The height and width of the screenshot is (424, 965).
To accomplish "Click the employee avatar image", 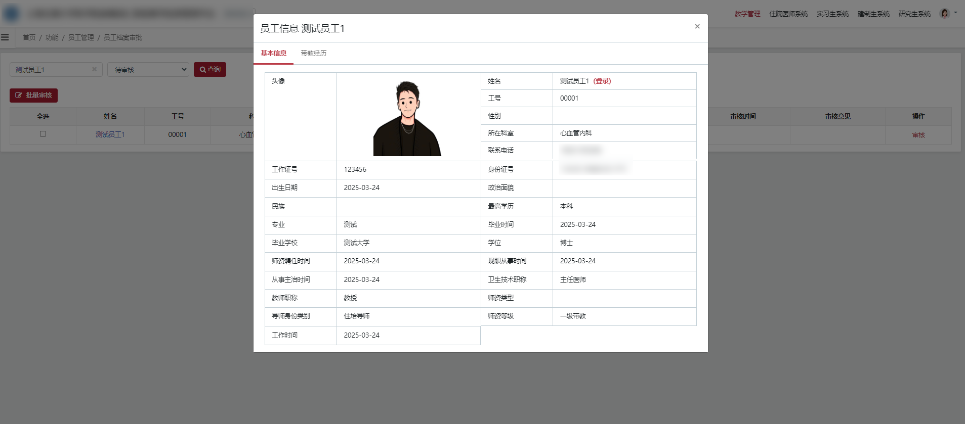I will click(407, 118).
